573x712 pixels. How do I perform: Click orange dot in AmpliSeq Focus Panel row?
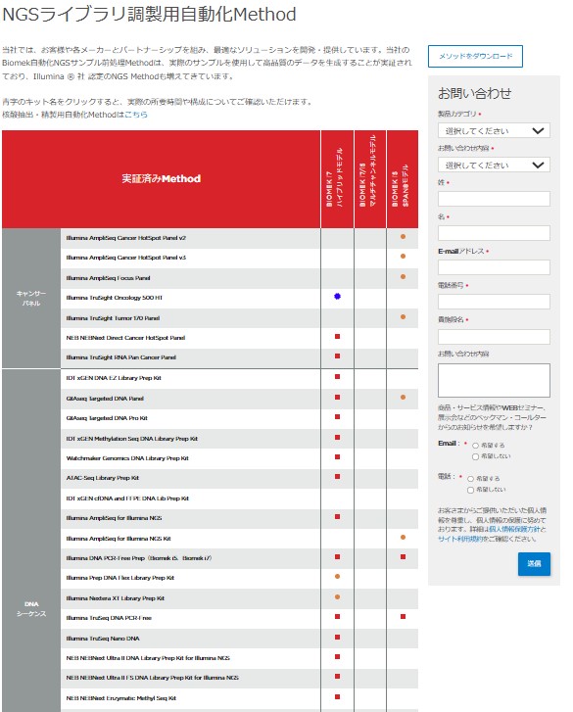click(403, 276)
